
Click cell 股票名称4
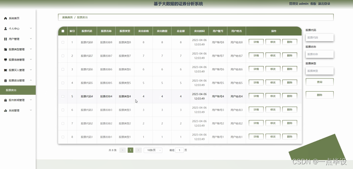coord(106,96)
